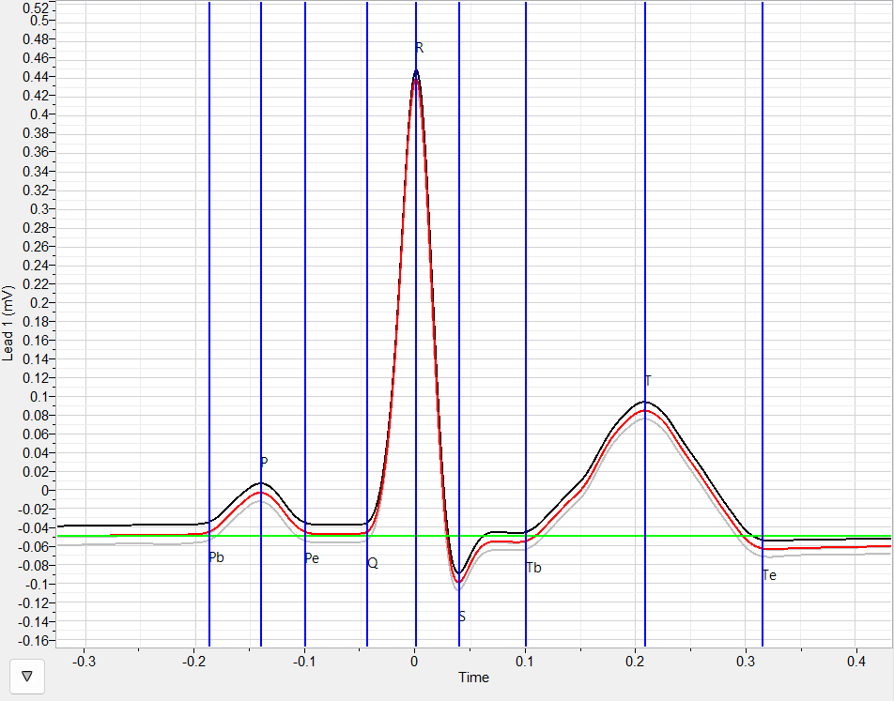Open the triangle dropdown button in bottom-left corner
894x701 pixels.
(x=26, y=675)
